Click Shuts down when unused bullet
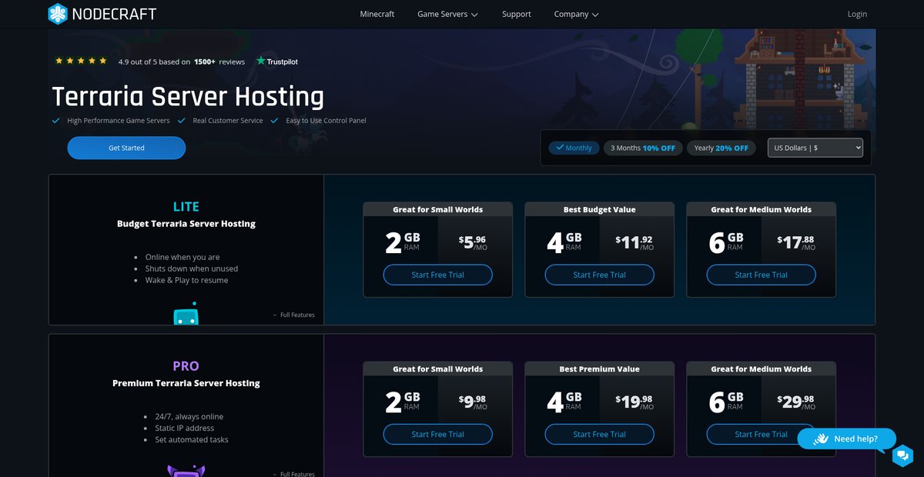This screenshot has height=477, width=924. [192, 269]
